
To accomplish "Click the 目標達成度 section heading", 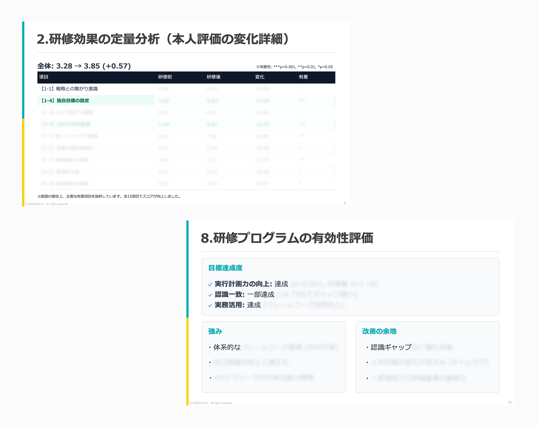I will point(225,268).
